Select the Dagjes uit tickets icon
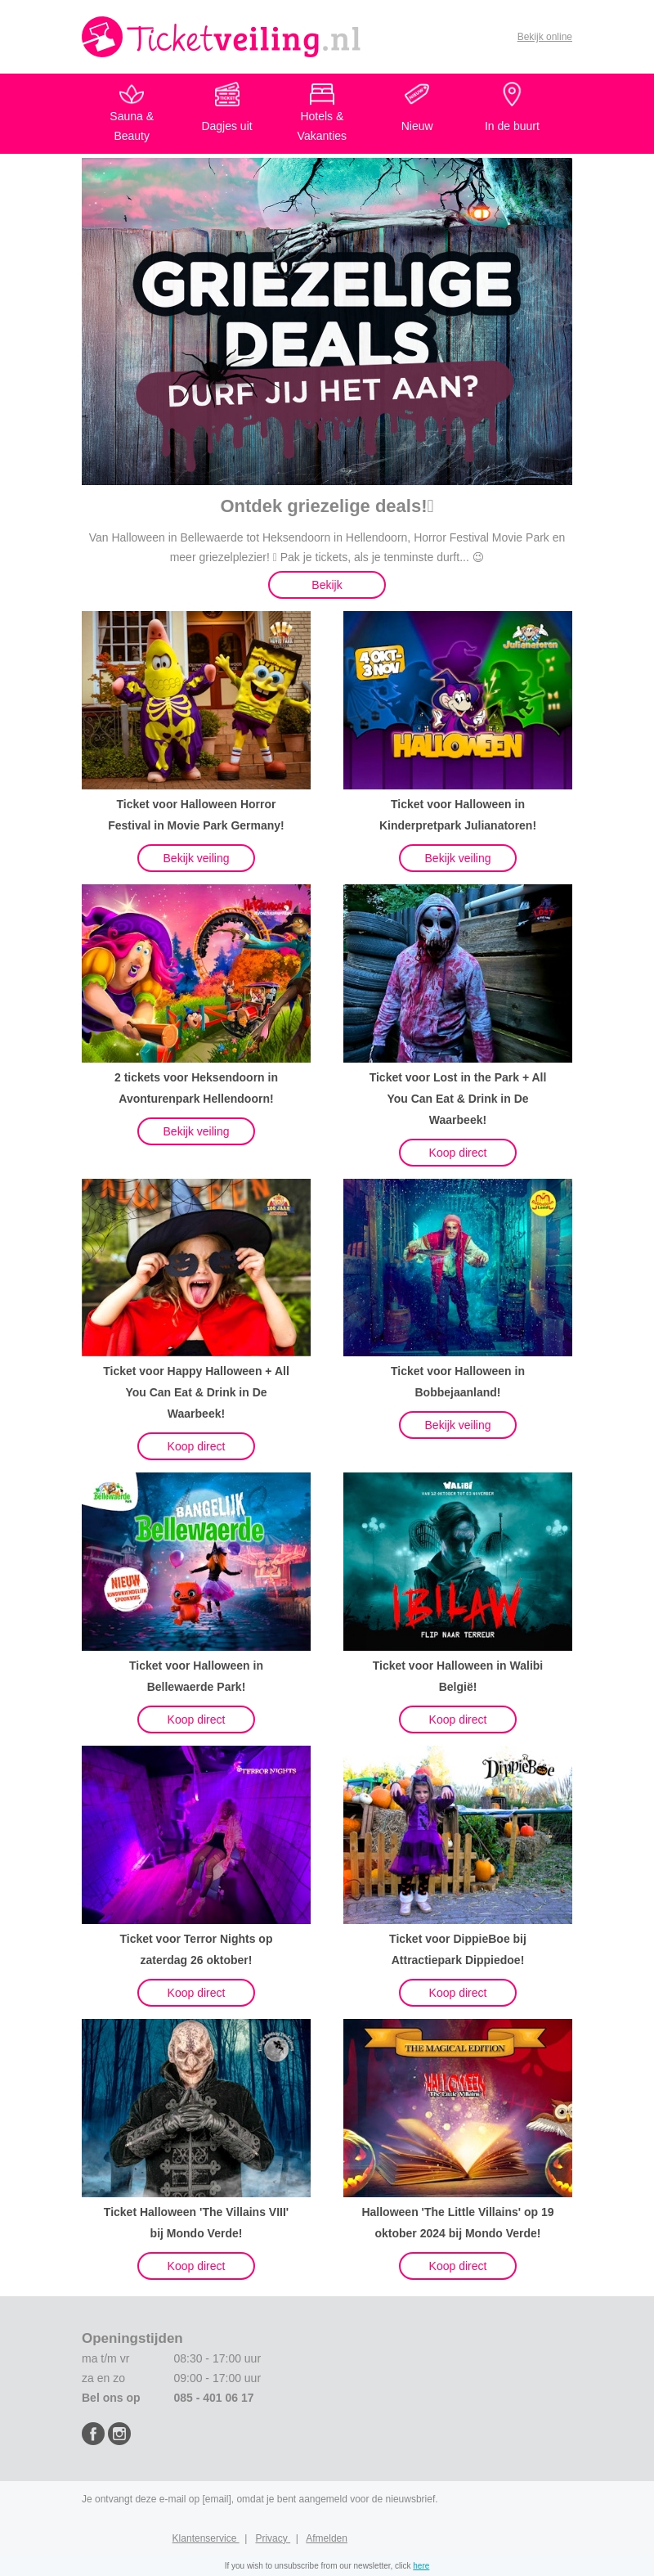654x2576 pixels. pyautogui.click(x=227, y=94)
